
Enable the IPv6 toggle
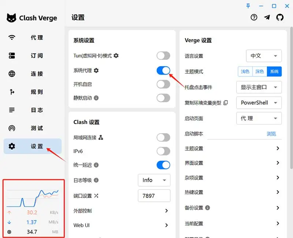click(163, 151)
